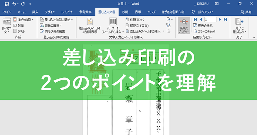Open バーコードフィールドの挿入 menu
Image resolution: width=257 pixels, height=135 pixels.
coord(113,26)
